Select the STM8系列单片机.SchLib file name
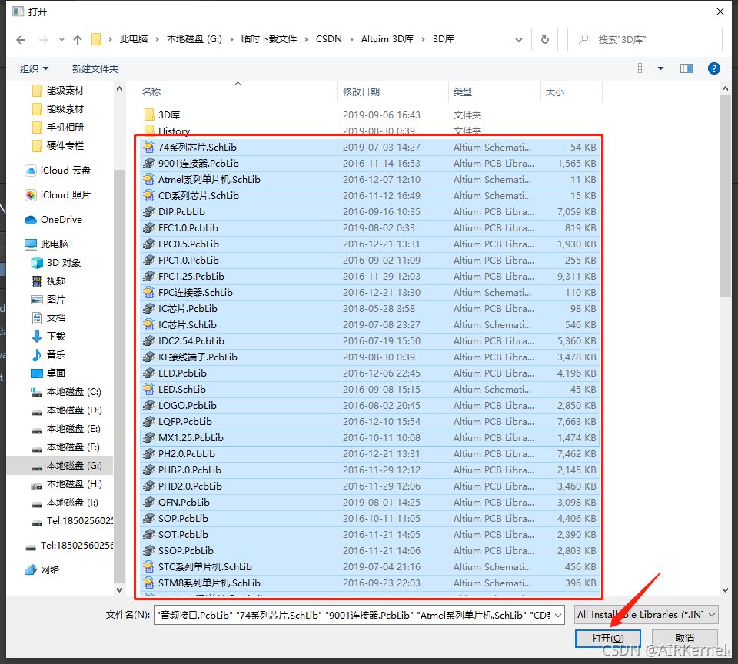The width and height of the screenshot is (738, 664). pyautogui.click(x=209, y=583)
